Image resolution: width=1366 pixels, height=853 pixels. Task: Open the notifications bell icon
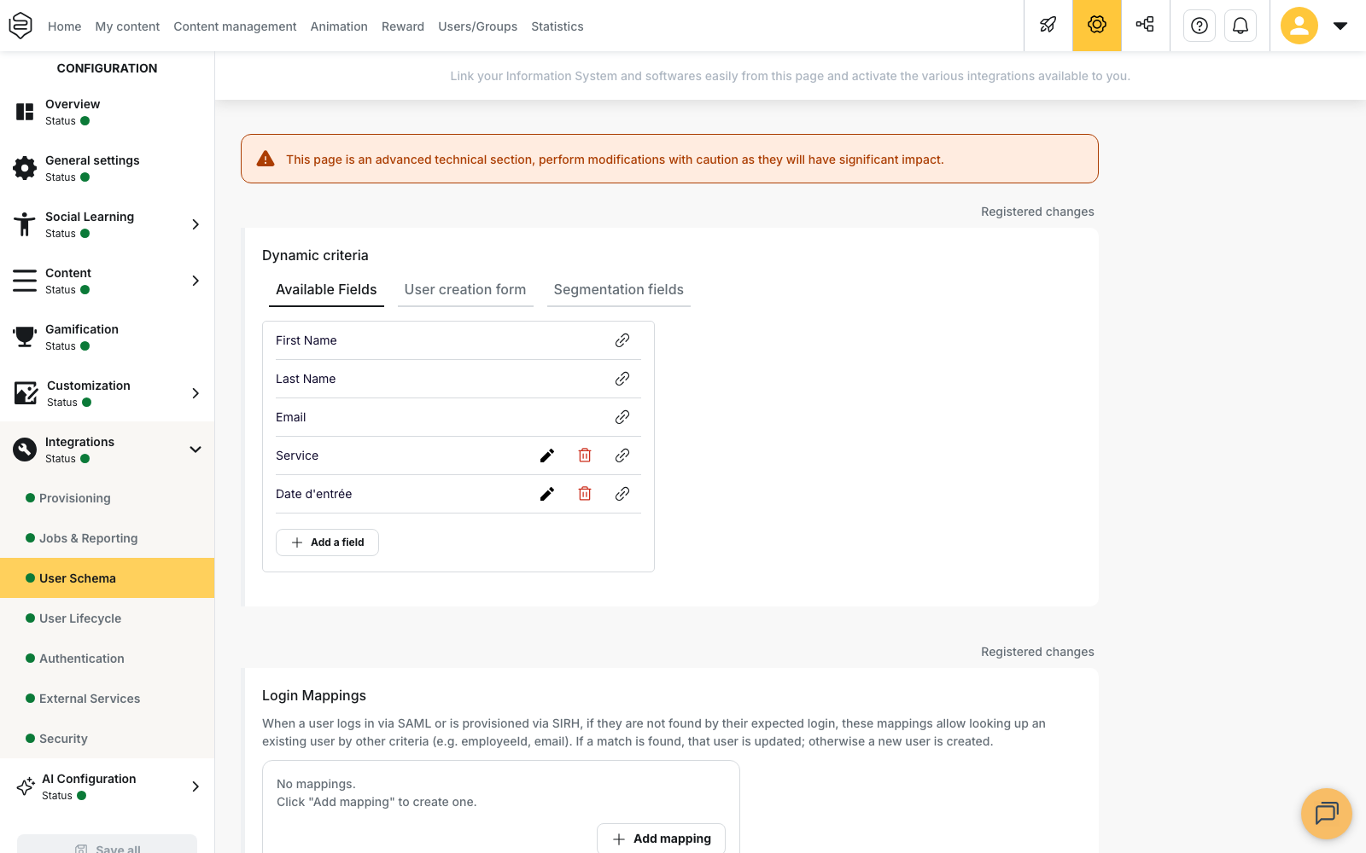click(1240, 26)
